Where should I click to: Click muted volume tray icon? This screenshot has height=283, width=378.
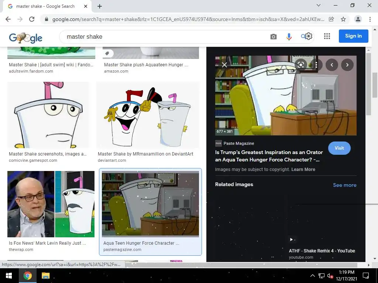330,276
